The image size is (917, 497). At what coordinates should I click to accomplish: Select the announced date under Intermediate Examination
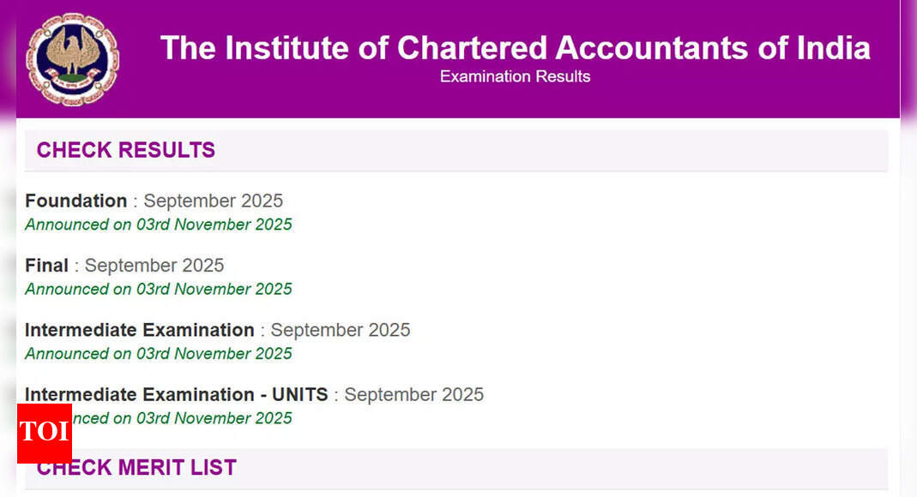[x=159, y=354]
